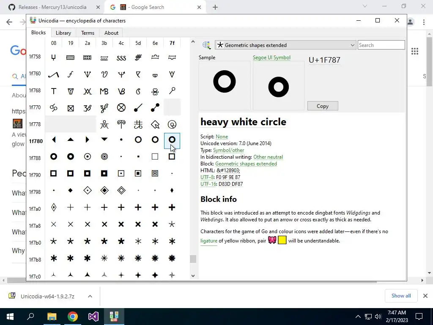This screenshot has height=325, width=433.
Task: Switch to the Blocks tab
Action: click(x=38, y=33)
